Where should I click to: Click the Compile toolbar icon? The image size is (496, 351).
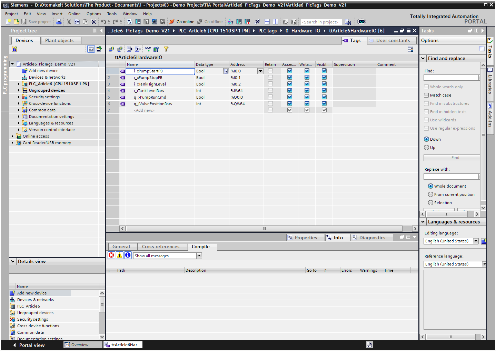(129, 22)
